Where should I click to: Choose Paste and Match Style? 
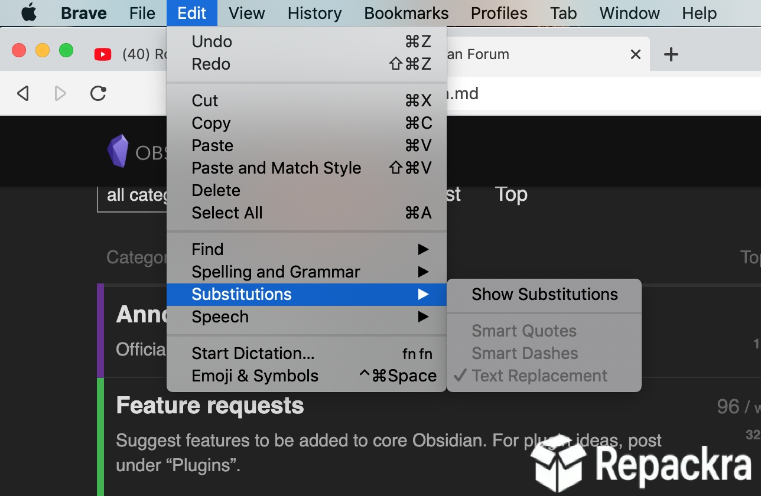306,168
